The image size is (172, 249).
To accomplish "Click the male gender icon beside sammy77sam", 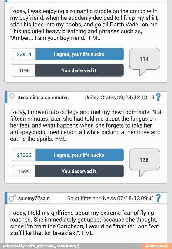I will point(12,198).
